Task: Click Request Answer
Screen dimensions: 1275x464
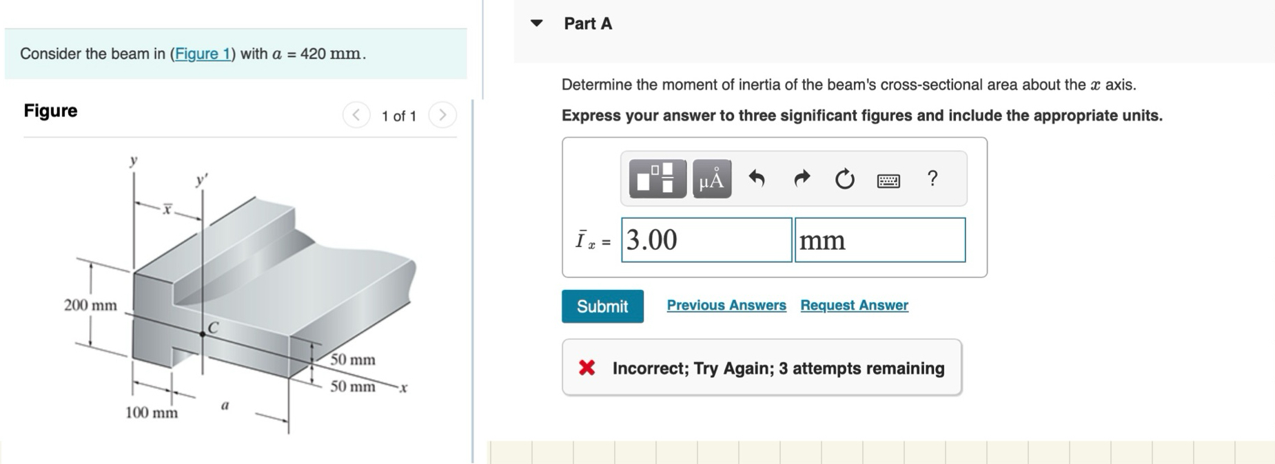Action: [x=853, y=305]
